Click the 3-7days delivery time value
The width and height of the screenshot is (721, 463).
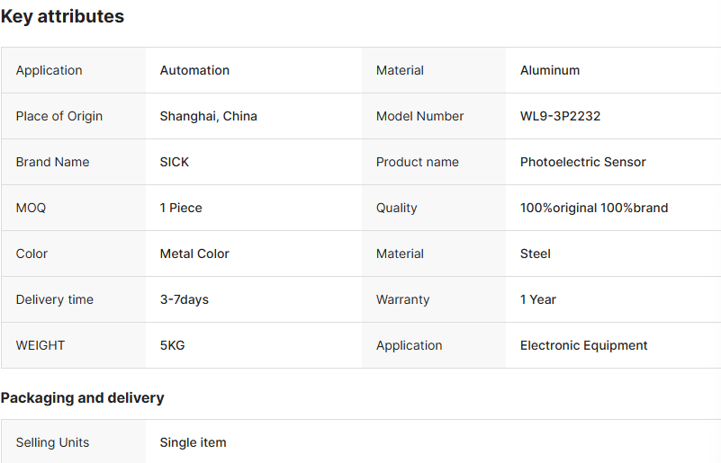pos(184,299)
